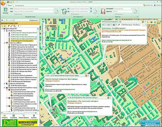Open the Quick Access Toolbar customize arrow
This screenshot has width=162, height=127.
(17, 2)
